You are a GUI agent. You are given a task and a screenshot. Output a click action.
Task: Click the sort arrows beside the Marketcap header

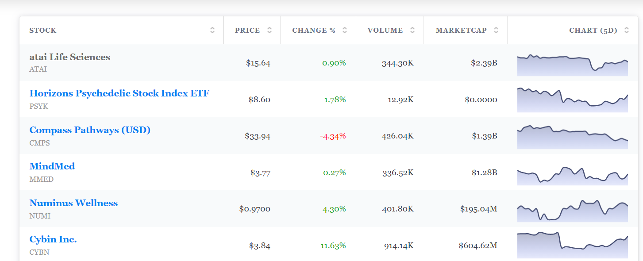tap(496, 30)
